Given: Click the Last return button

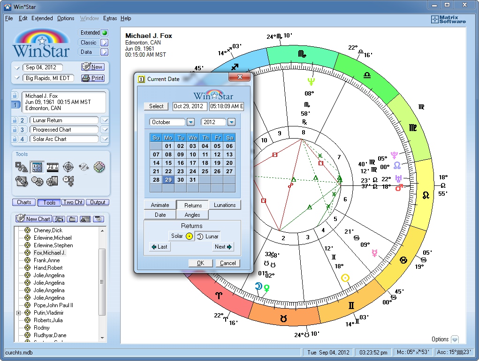Looking at the screenshot, I should [x=160, y=247].
